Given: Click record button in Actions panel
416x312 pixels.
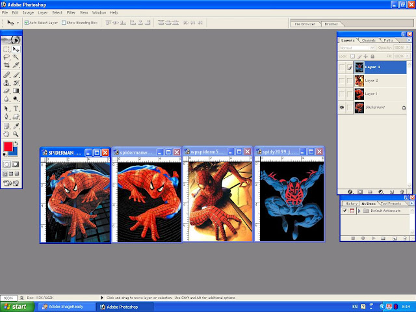Looking at the screenshot, I should tap(363, 239).
